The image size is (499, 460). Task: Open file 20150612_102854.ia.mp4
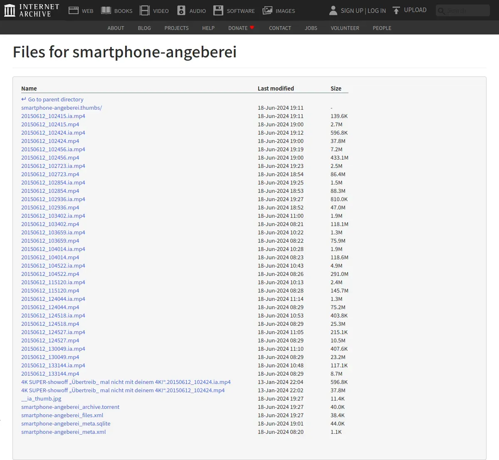point(53,182)
